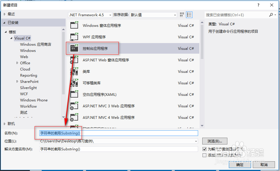The width and height of the screenshot is (280, 171).
Task: Open the dialog help question mark
Action: 258,5
